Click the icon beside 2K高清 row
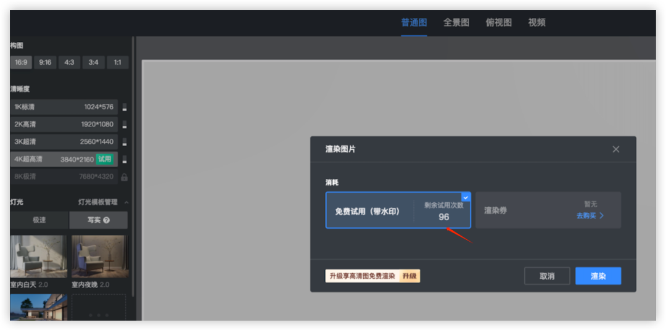Screen dimensions: 666x330 pos(125,125)
